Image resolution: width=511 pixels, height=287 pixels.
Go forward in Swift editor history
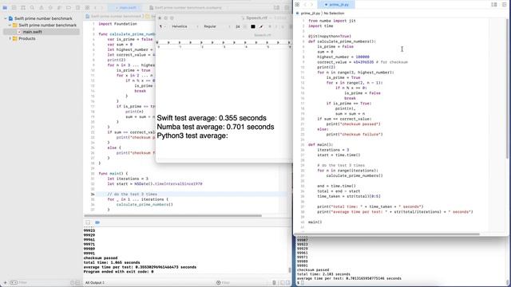coord(102,7)
